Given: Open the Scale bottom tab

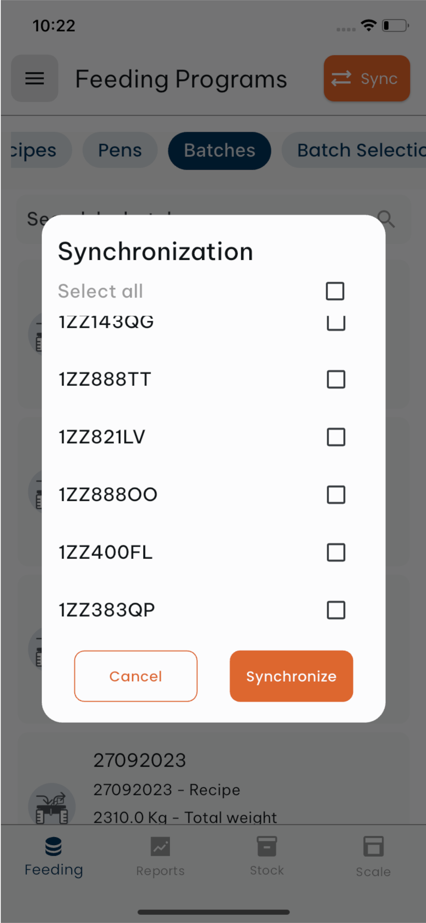Looking at the screenshot, I should click(x=373, y=857).
